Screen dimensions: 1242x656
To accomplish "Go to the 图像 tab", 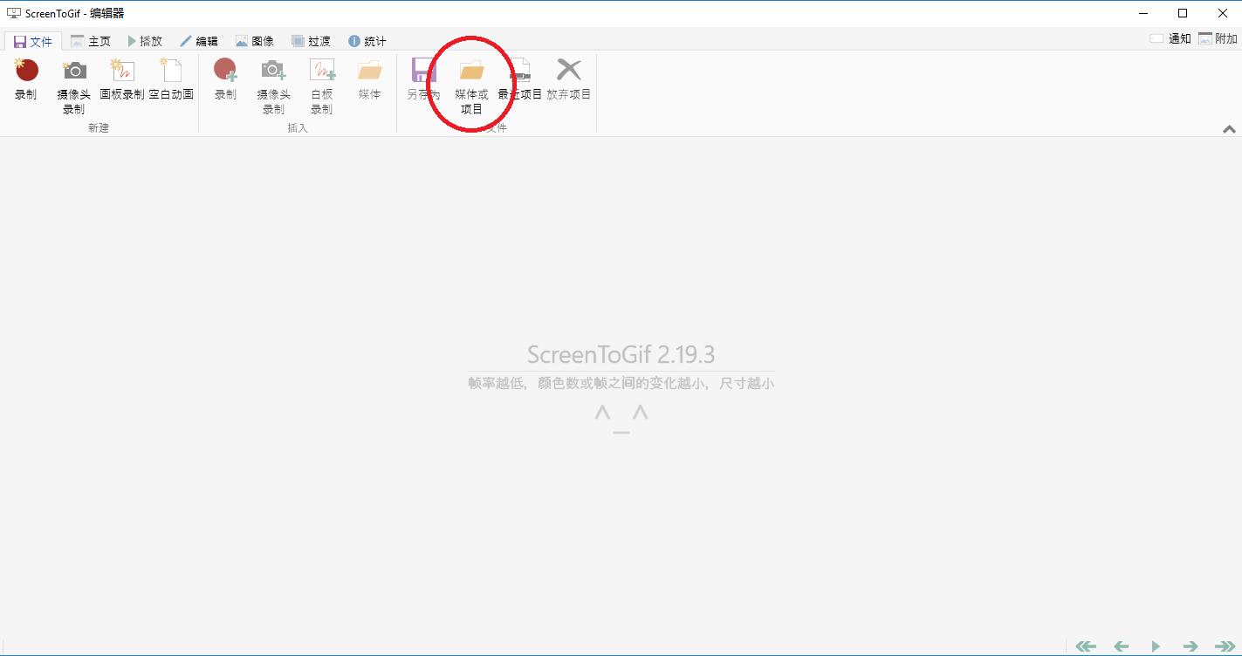I will (254, 41).
